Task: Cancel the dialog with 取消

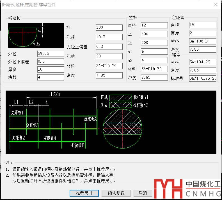Action: point(143,193)
